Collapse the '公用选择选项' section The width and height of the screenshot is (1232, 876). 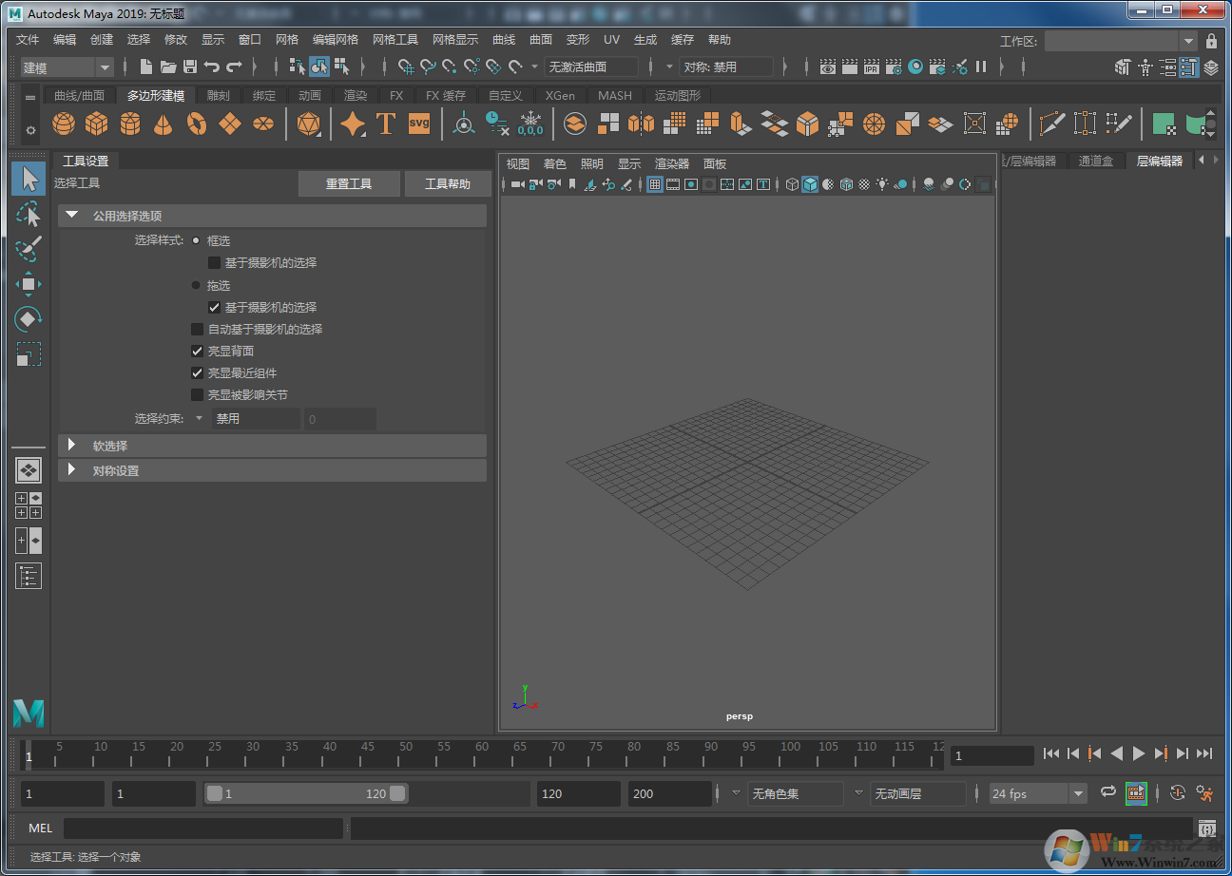click(72, 215)
